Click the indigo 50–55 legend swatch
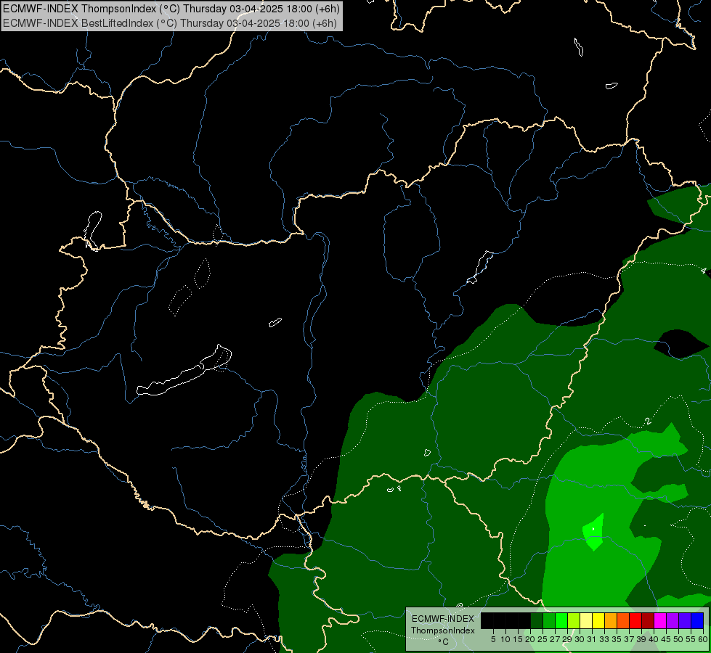This screenshot has width=711, height=653. 685,620
